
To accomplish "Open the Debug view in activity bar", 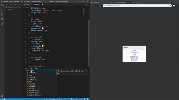I will click(x=2, y=19).
